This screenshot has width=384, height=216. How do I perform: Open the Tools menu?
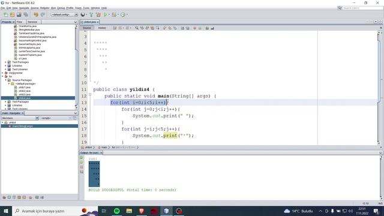pos(86,8)
